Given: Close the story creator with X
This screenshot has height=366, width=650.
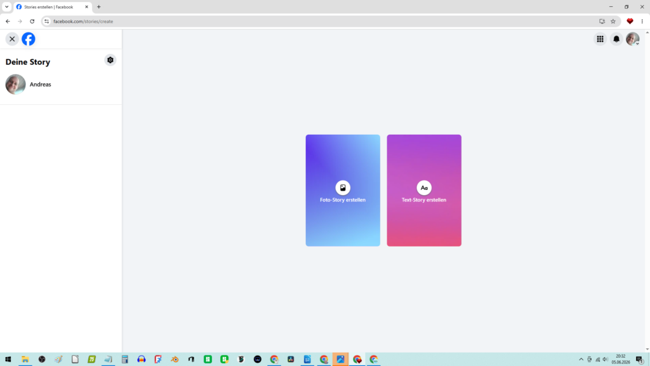Looking at the screenshot, I should (x=12, y=39).
